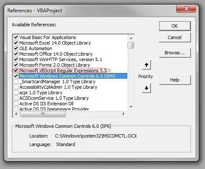Select 'Microsoft VBScript Regular Expressions 5.5' text
This screenshot has height=169, width=205.
[x=63, y=70]
